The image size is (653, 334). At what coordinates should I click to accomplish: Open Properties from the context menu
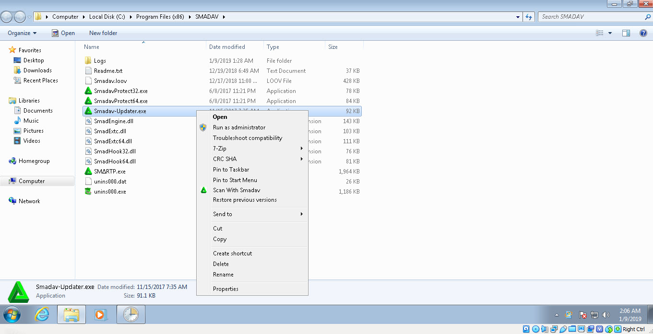(252, 289)
